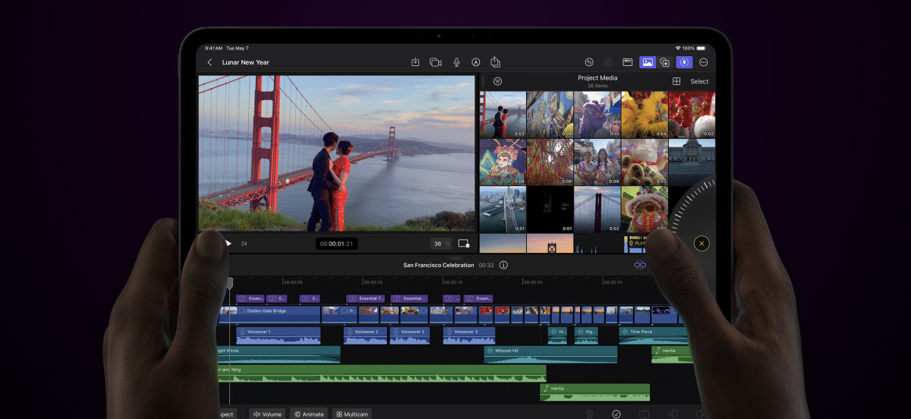The width and height of the screenshot is (911, 419).
Task: Open the more options ellipsis menu
Action: pos(704,62)
